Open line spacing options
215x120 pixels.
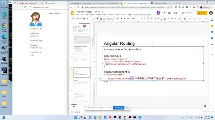coord(185,19)
